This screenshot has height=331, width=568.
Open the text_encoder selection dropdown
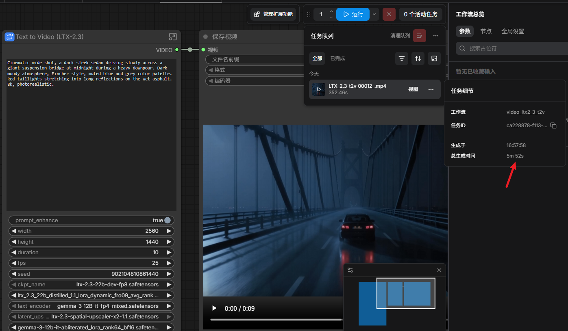point(91,306)
